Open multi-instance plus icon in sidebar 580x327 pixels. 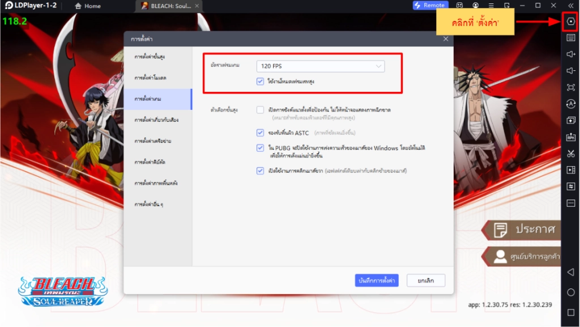(571, 121)
